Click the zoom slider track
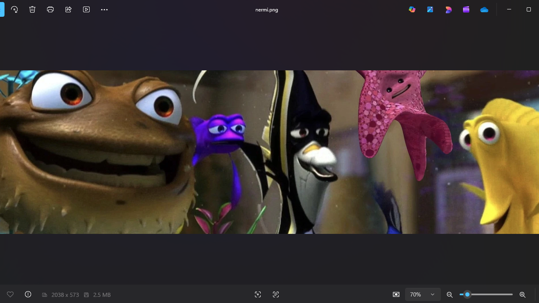The height and width of the screenshot is (303, 539). 486,294
